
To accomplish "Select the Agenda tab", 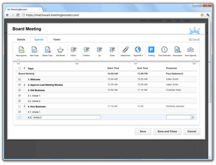I will pyautogui.click(x=39, y=40).
